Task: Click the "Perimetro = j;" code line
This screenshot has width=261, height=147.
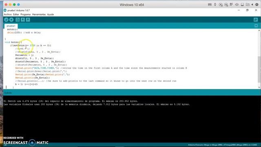Action: coord(24,55)
